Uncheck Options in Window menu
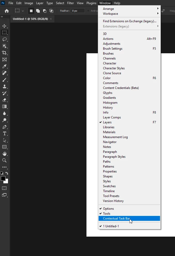The width and height of the screenshot is (175, 256). point(129,209)
